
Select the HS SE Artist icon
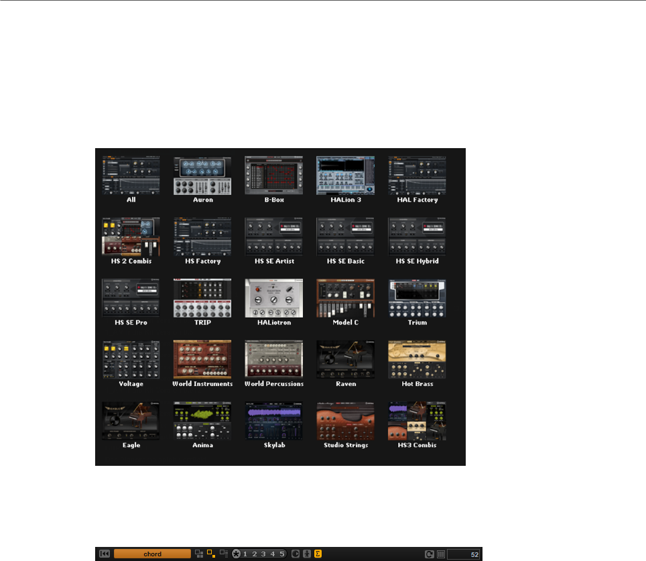pyautogui.click(x=274, y=237)
